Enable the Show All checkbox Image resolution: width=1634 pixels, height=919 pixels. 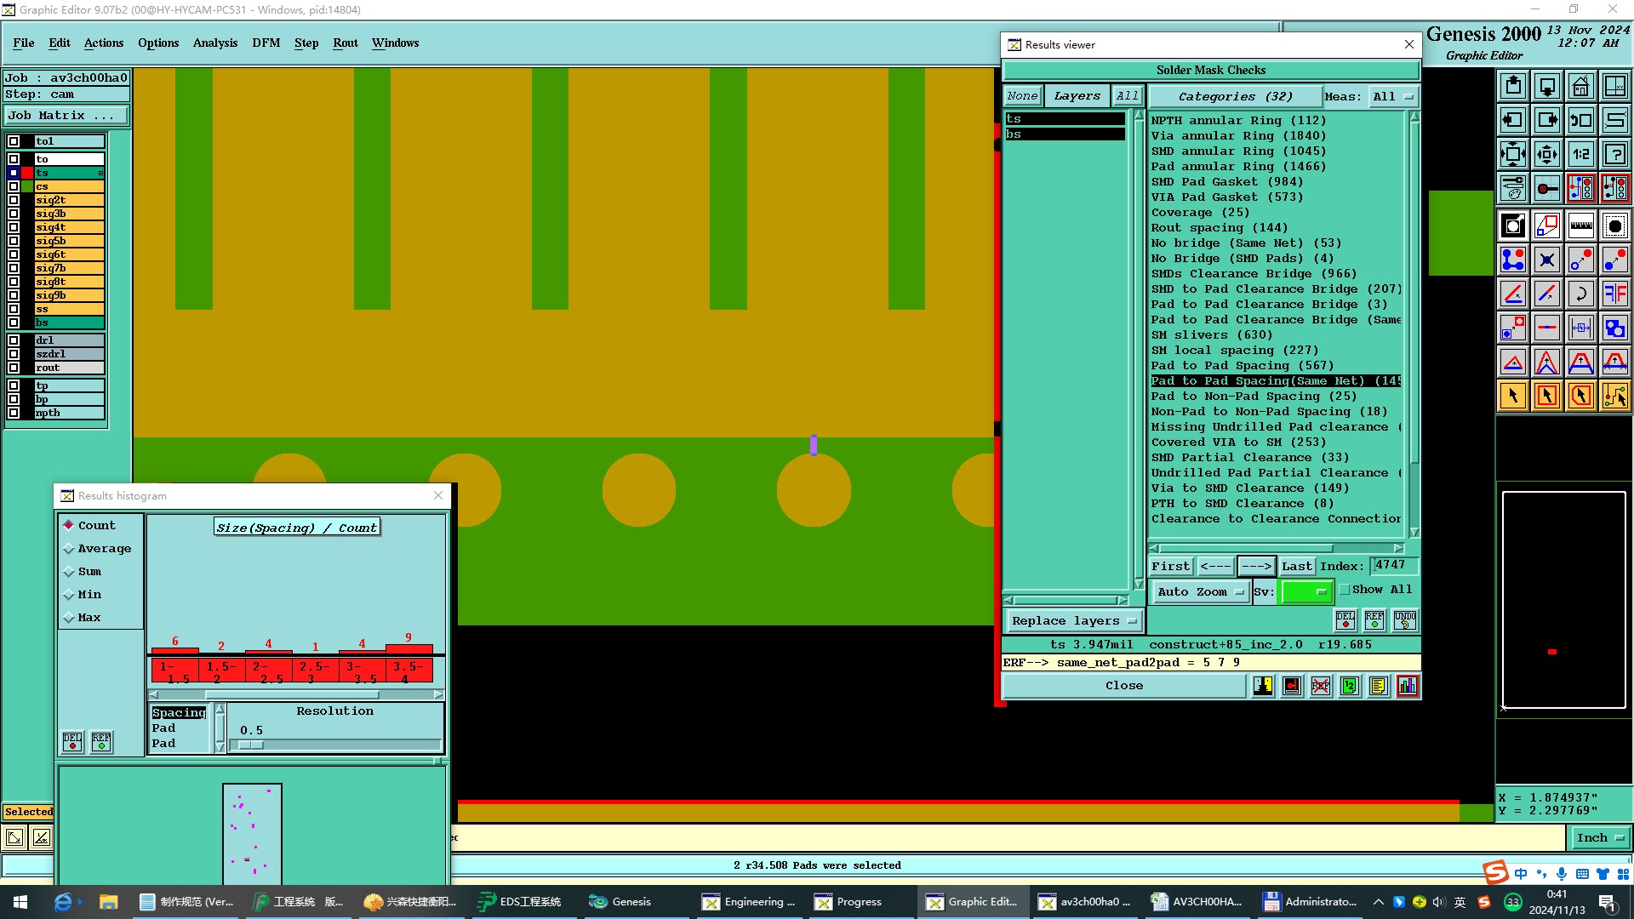point(1345,590)
